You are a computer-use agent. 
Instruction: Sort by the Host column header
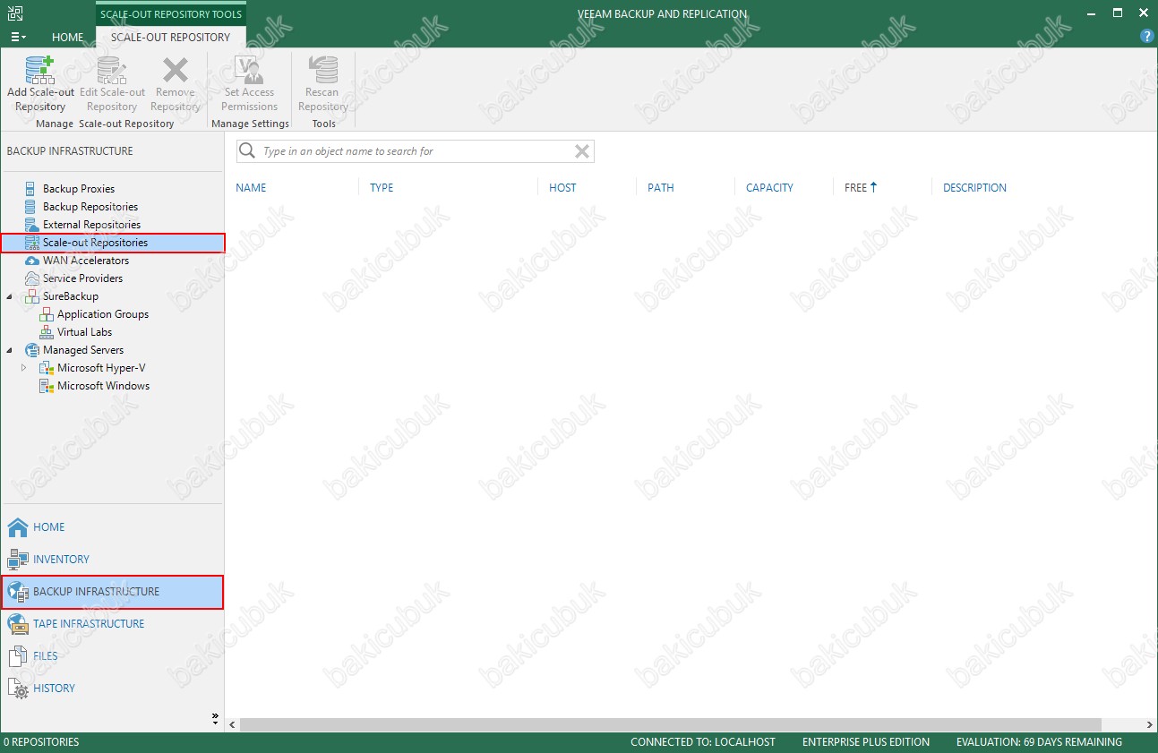(x=562, y=188)
